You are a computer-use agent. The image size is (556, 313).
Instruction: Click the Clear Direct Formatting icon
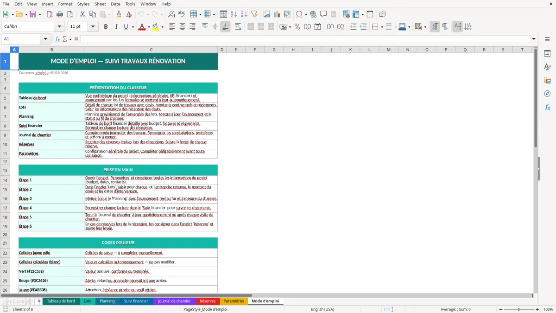[x=129, y=14]
